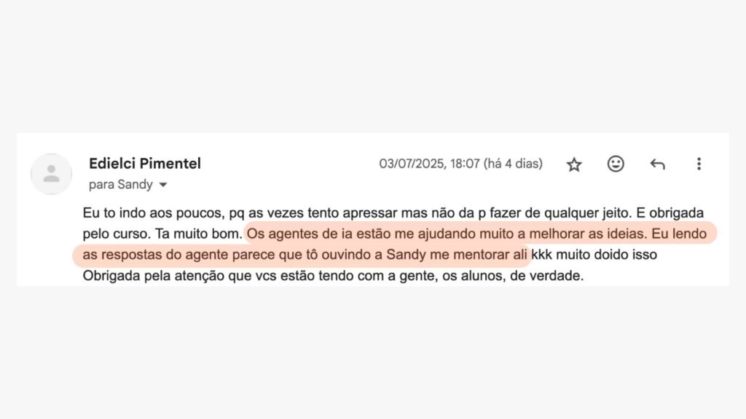Add an emoji reaction to the email
This screenshot has height=419, width=746.
coord(616,164)
